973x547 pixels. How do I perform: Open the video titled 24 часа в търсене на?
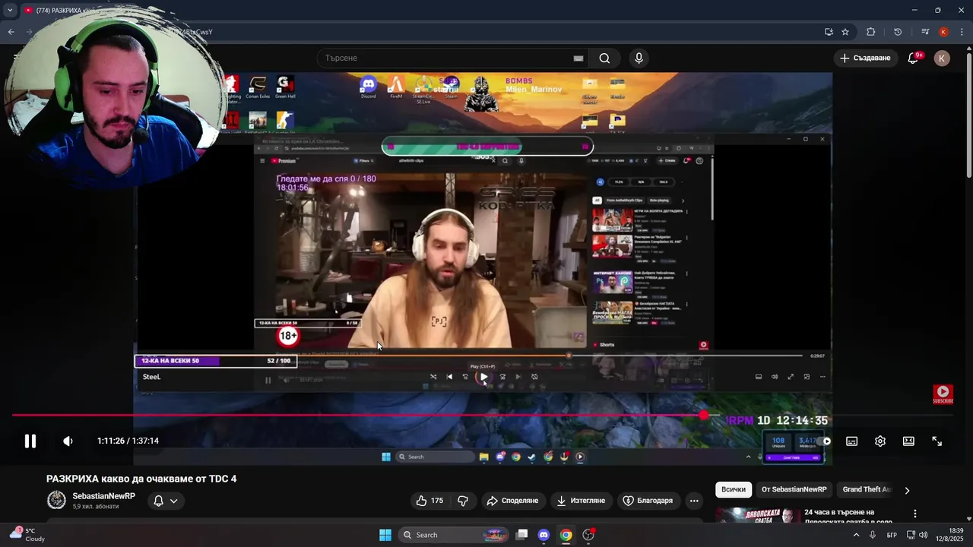point(850,517)
